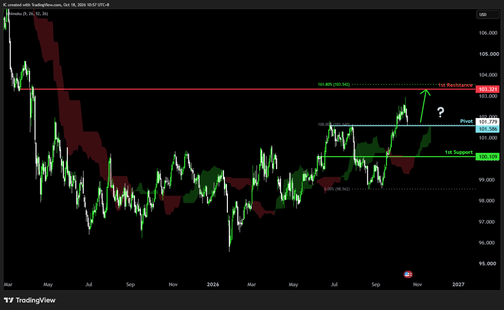Click the Nov label left of 2027
The width and height of the screenshot is (504, 310).
pyautogui.click(x=417, y=284)
